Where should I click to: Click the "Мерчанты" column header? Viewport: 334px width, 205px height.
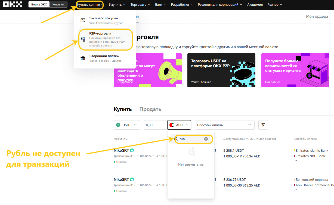[120, 139]
